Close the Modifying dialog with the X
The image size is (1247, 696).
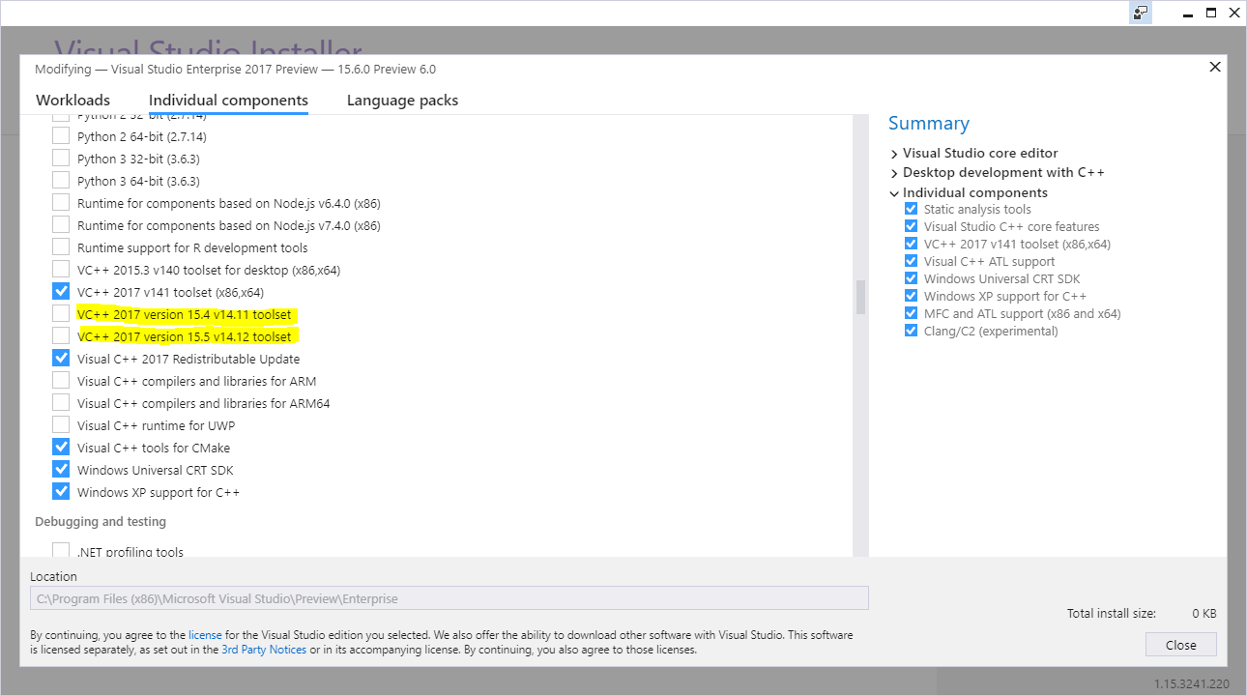1215,67
